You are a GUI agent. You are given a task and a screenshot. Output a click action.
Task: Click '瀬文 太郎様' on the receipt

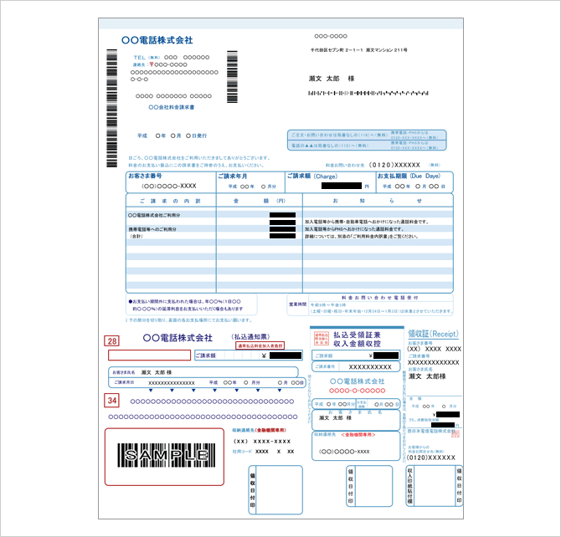click(427, 376)
